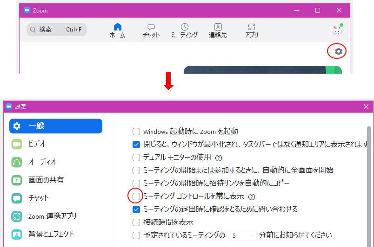Select チャット in the settings sidebar
The image size is (374, 247).
[56, 198]
